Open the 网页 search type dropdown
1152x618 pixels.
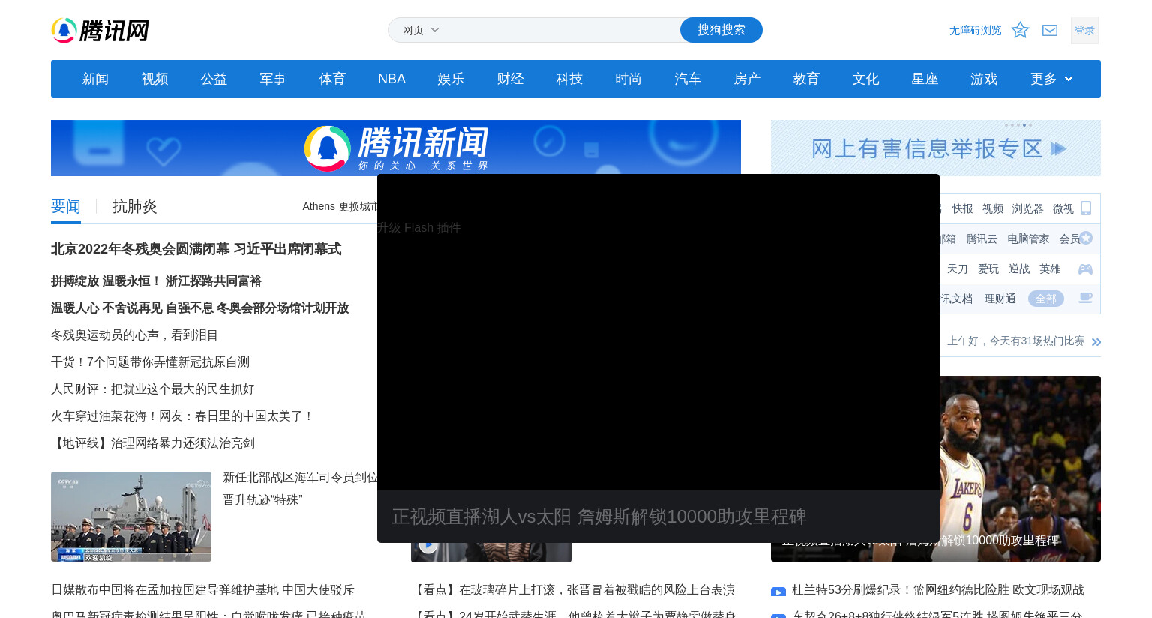(x=421, y=30)
